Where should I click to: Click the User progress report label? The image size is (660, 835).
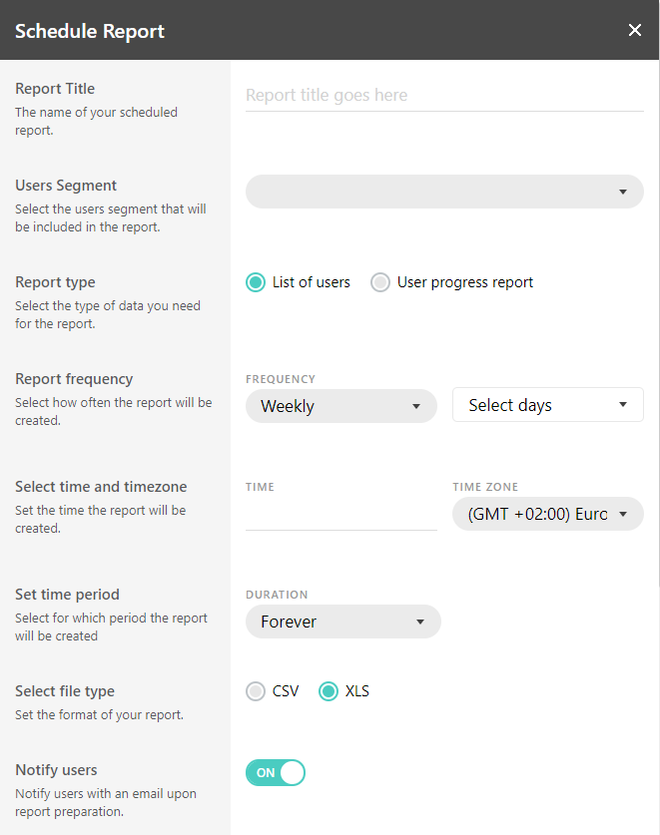click(x=465, y=282)
